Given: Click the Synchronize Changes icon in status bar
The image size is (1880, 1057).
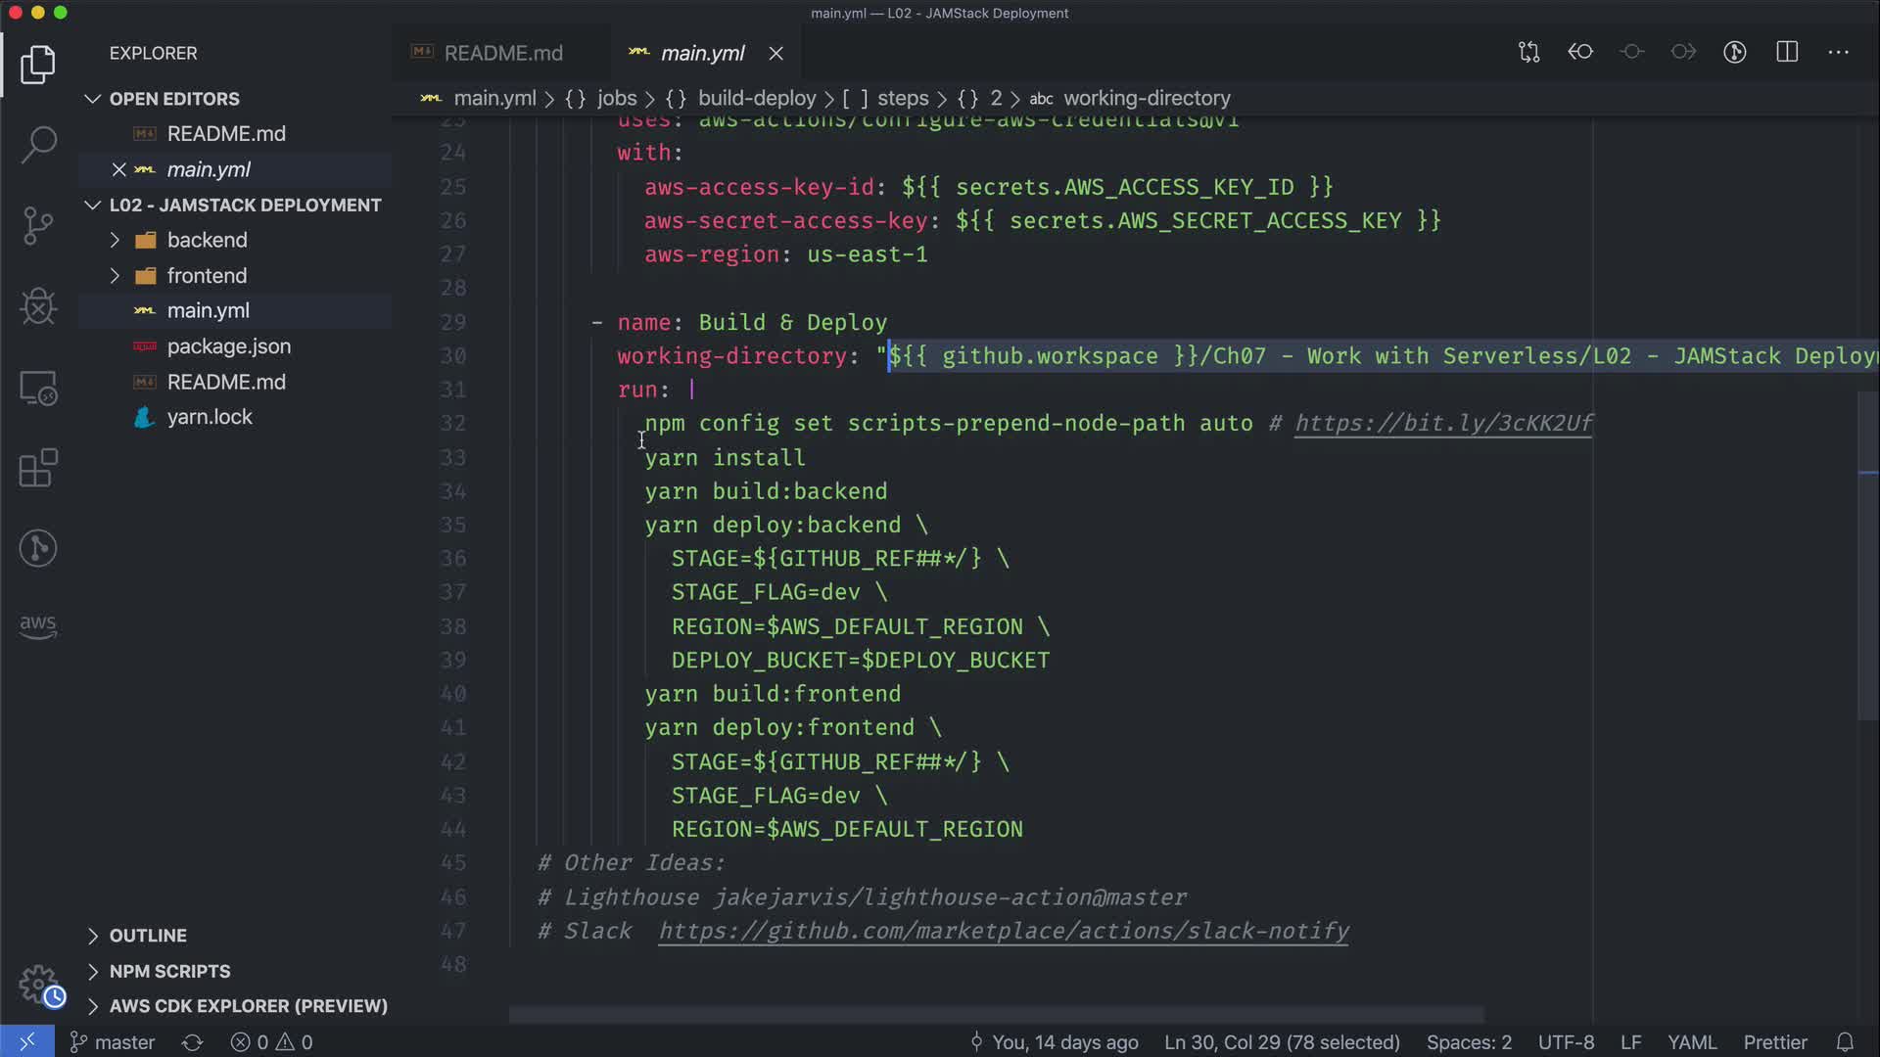Looking at the screenshot, I should pyautogui.click(x=192, y=1042).
